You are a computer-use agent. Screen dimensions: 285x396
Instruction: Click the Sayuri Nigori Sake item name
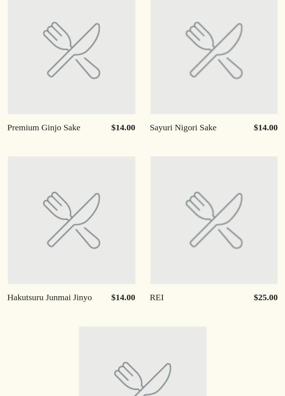tap(183, 127)
